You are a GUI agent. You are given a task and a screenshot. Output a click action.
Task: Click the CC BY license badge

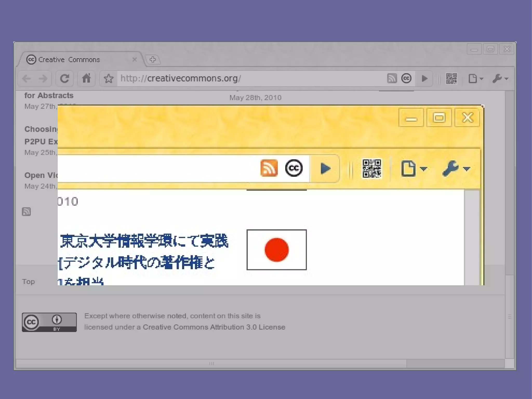coord(49,322)
